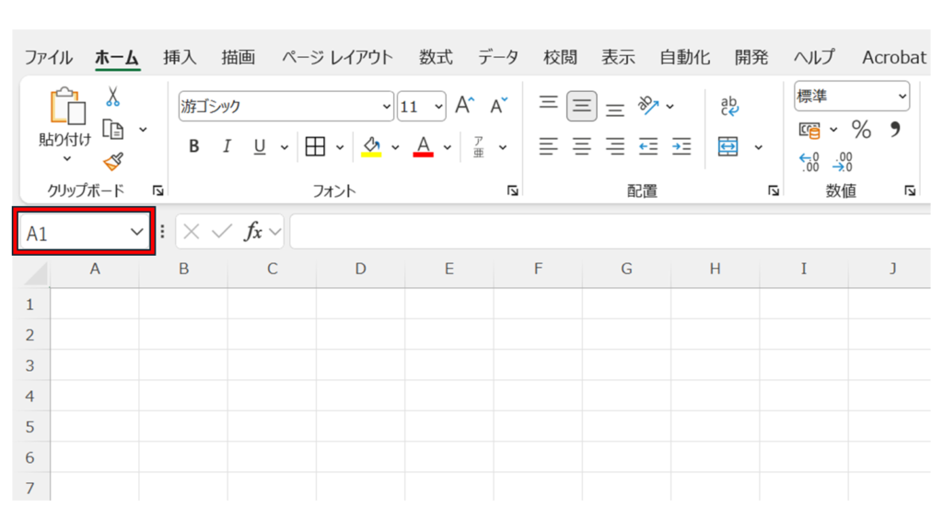This screenshot has width=943, height=530.
Task: Click the Format Painter brush icon
Action: [112, 162]
